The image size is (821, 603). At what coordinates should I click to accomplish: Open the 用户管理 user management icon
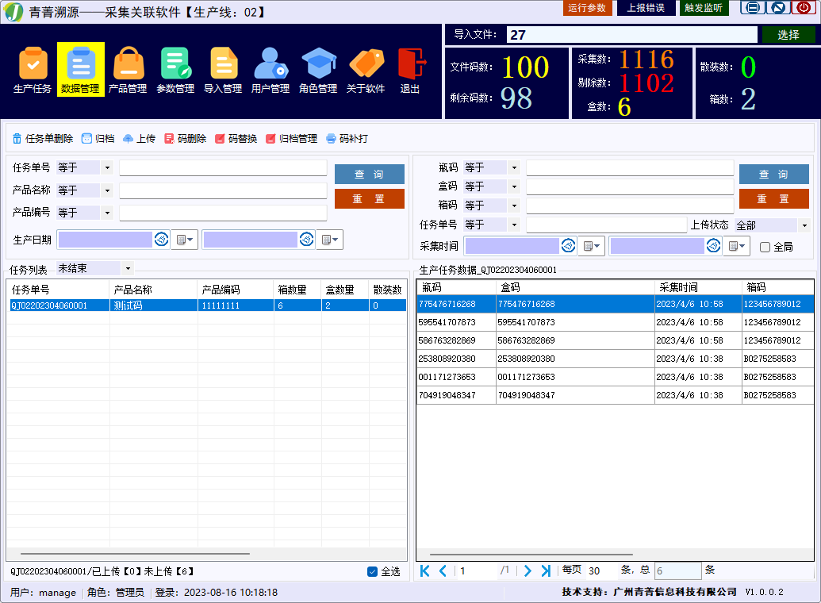click(x=270, y=69)
